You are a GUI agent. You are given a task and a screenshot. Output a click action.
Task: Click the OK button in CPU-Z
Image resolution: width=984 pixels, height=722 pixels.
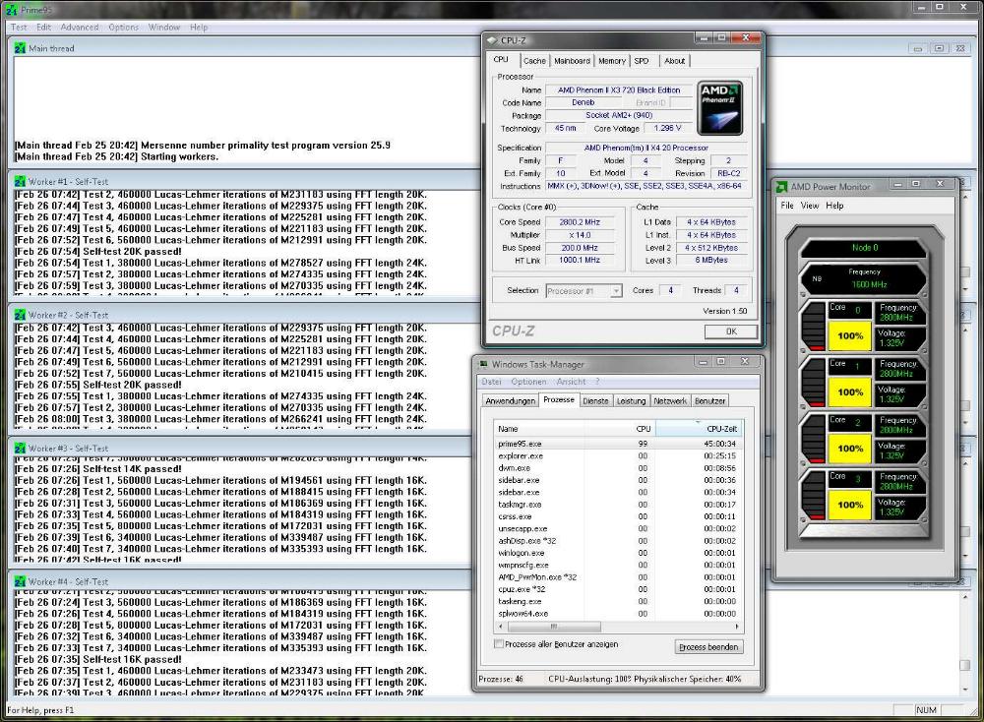[x=731, y=331]
